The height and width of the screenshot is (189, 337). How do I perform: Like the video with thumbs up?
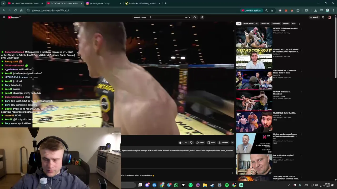tap(183, 143)
